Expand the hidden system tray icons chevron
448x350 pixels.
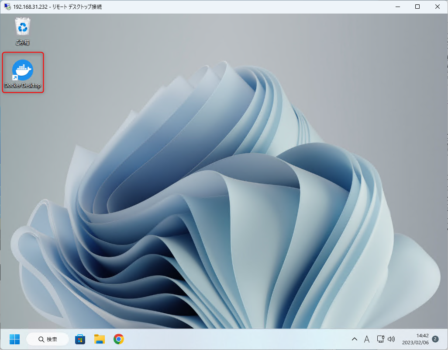coord(355,339)
